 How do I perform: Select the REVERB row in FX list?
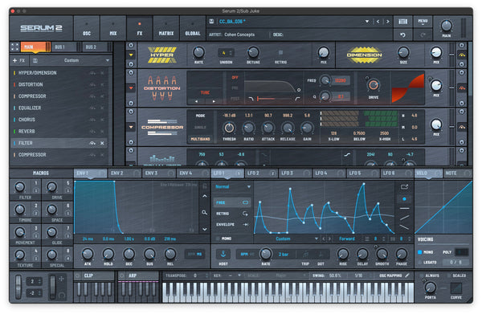(59, 132)
